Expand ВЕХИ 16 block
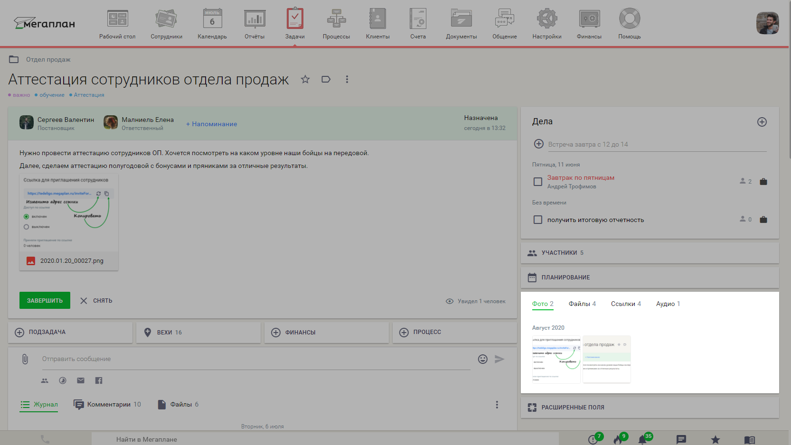This screenshot has height=445, width=791. point(198,333)
